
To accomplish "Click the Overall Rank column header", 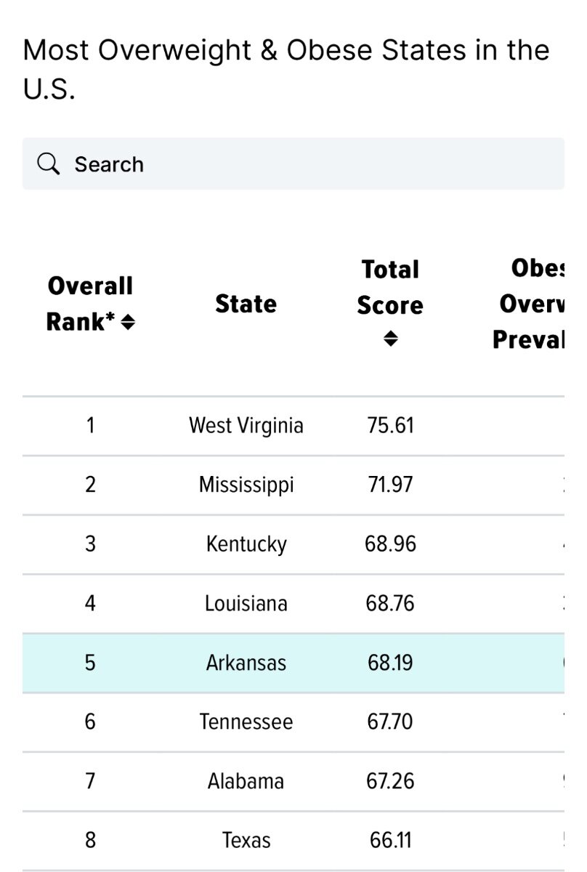I will [x=90, y=304].
